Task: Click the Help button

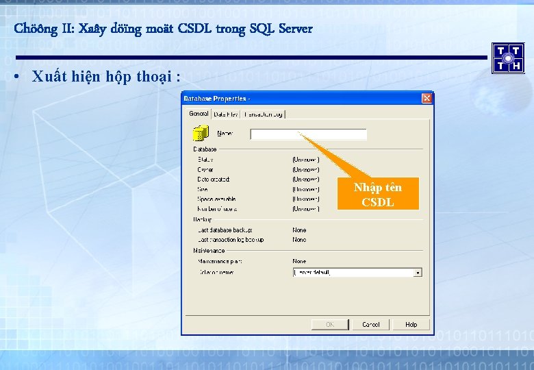Action: 411,325
